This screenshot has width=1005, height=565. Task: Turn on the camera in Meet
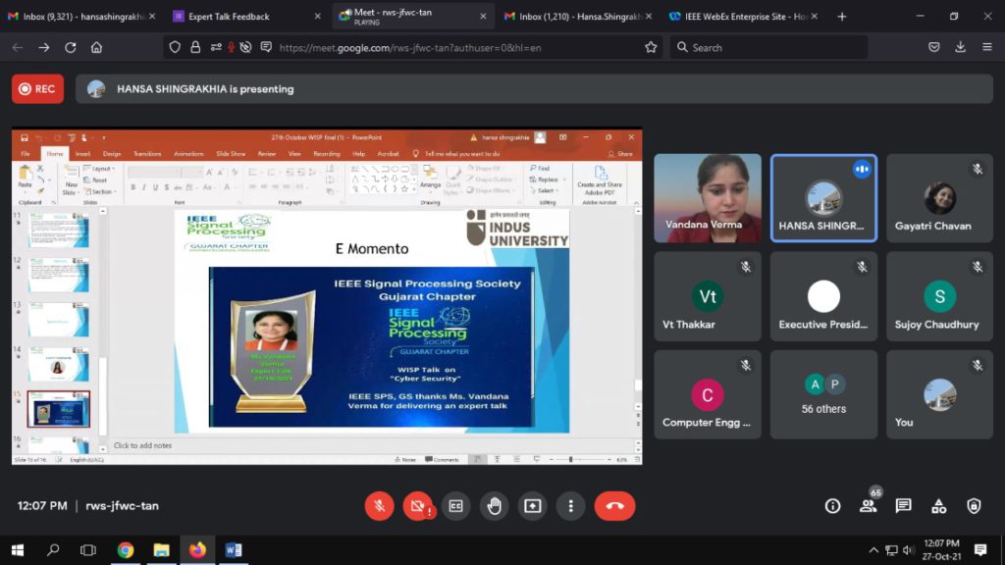coord(417,506)
